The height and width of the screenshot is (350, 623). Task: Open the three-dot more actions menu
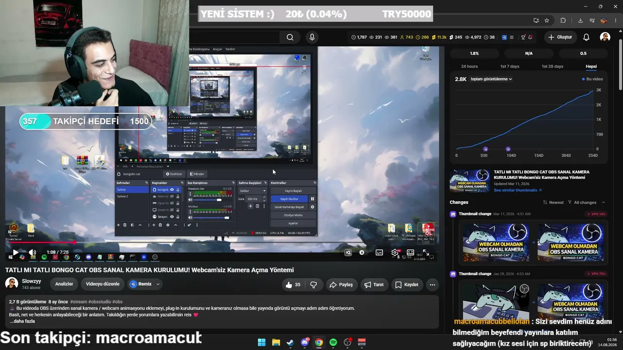[x=432, y=285]
